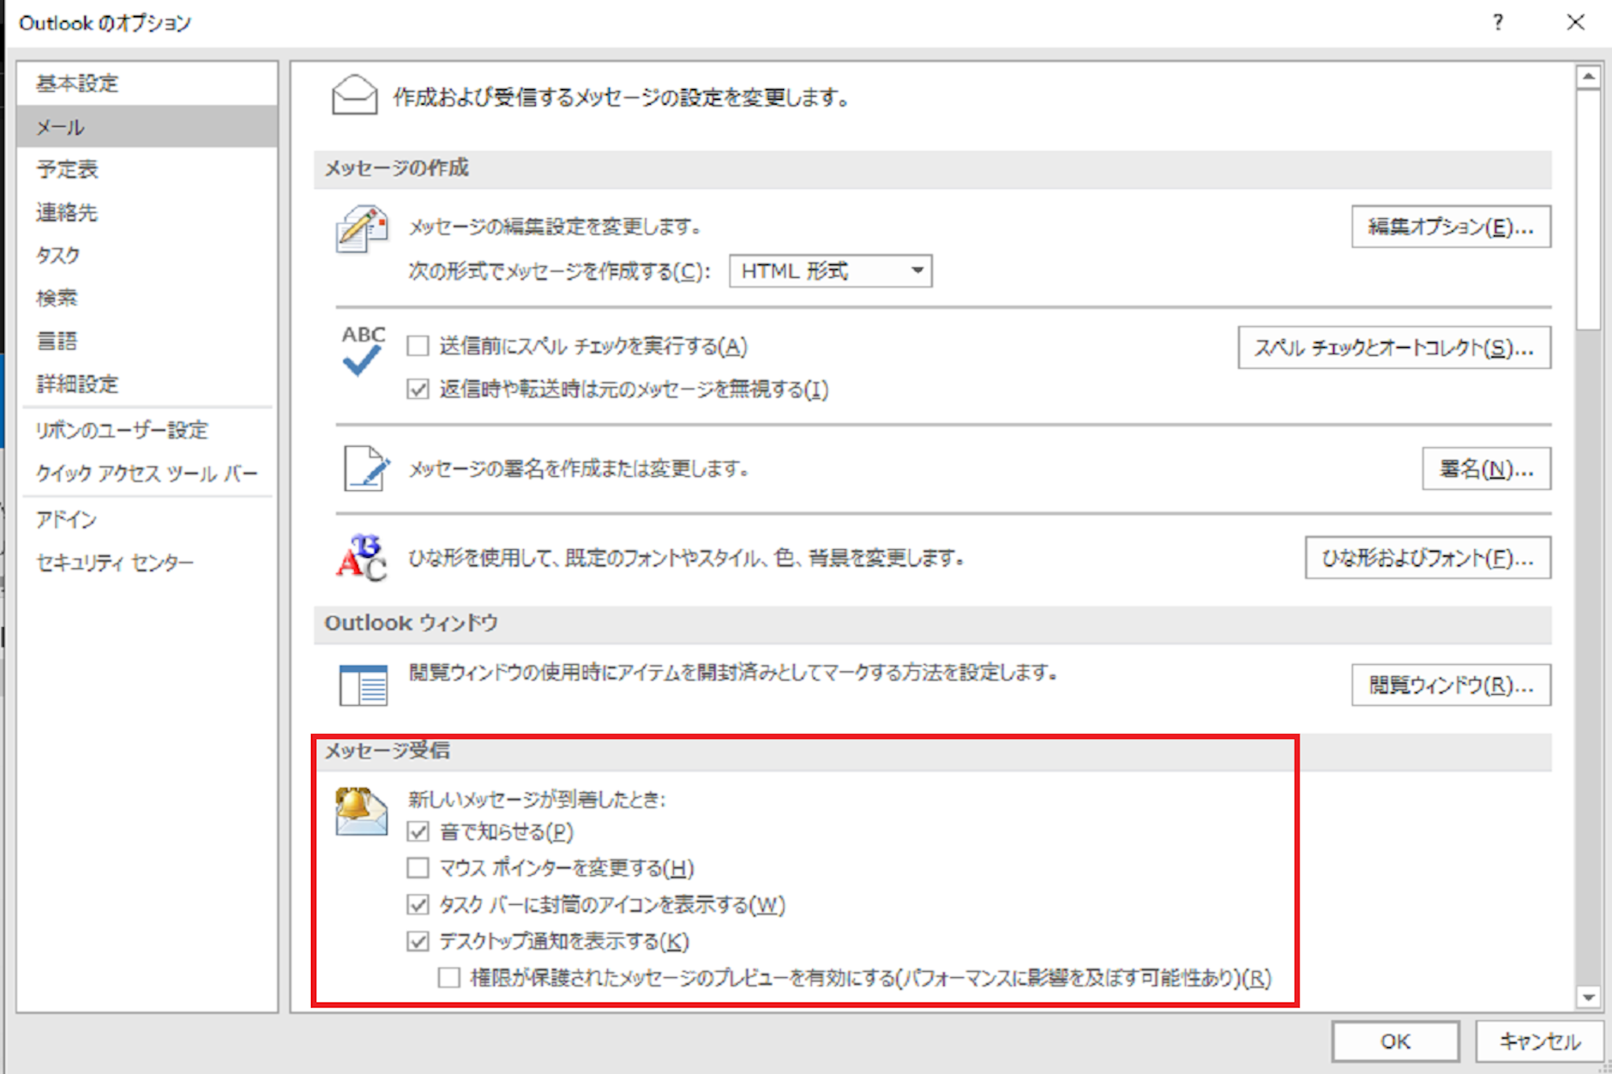
Task: Open 署名 signature settings button
Action: 1485,470
